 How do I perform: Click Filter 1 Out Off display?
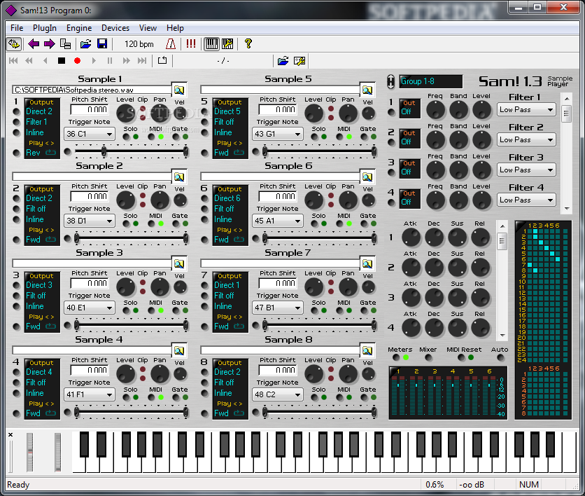[x=409, y=109]
